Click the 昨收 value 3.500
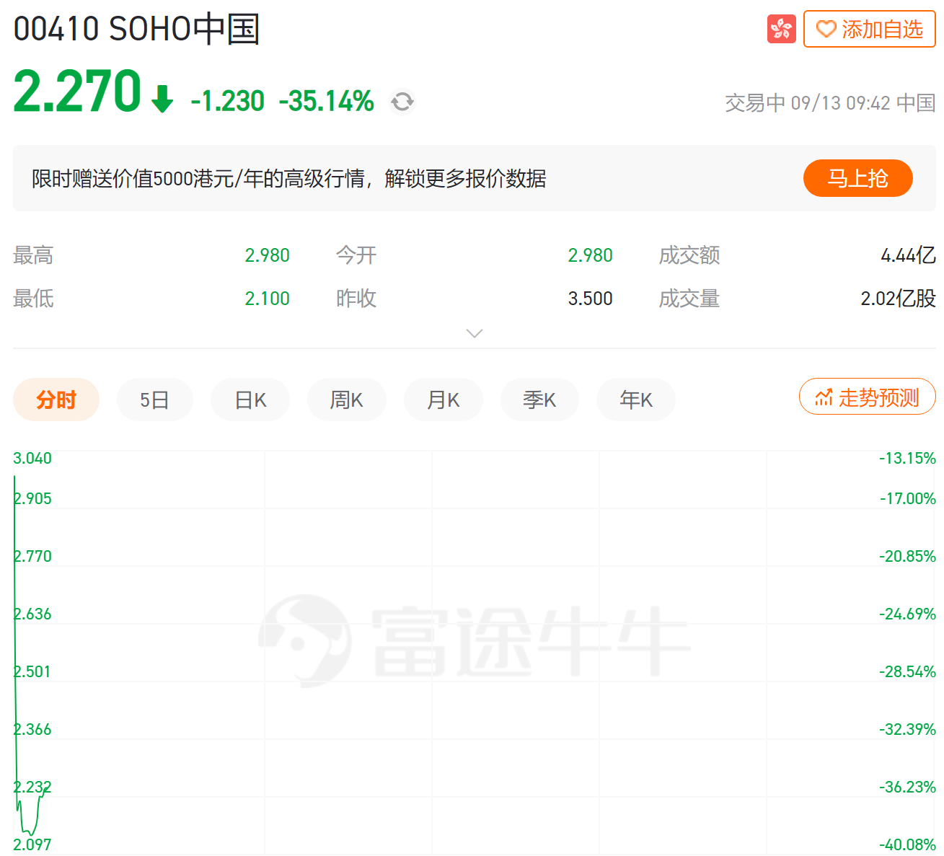The width and height of the screenshot is (944, 856). point(591,299)
